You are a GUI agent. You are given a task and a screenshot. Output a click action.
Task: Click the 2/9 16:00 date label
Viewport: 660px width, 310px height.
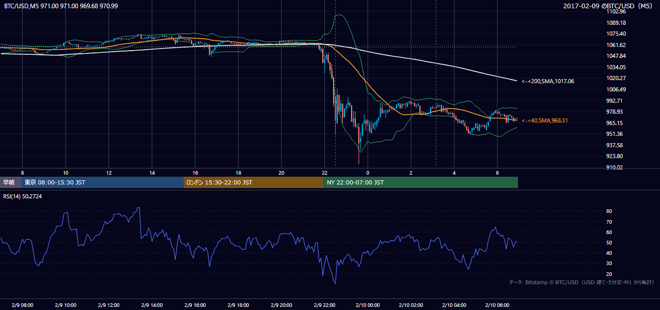point(195,305)
